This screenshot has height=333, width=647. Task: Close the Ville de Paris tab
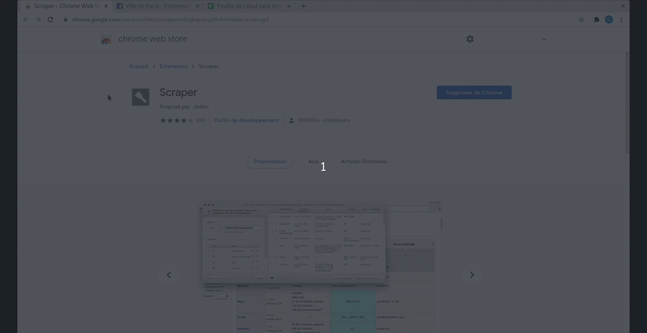tap(198, 6)
